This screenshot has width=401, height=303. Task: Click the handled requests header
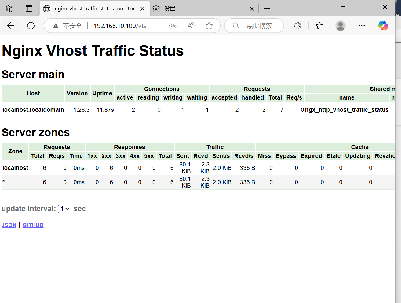[x=253, y=97]
